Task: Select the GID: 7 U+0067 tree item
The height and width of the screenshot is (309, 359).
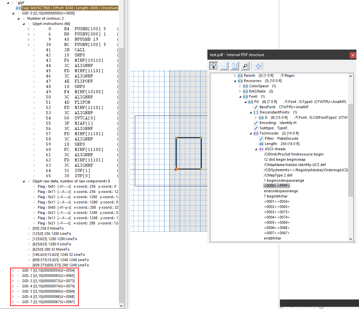Action: click(48, 302)
